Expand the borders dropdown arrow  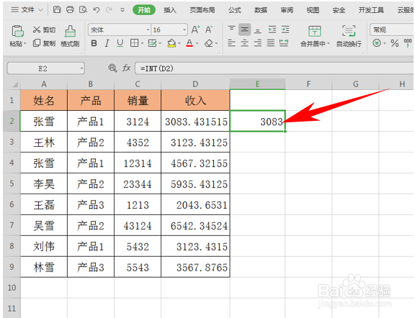pos(142,43)
